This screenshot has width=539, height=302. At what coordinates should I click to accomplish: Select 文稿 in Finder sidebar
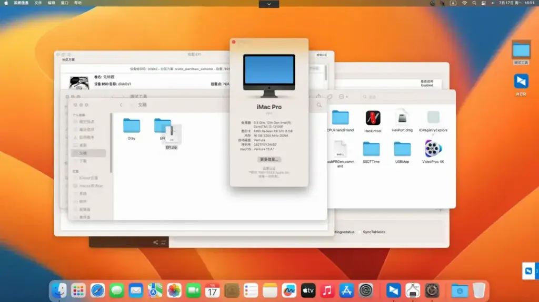point(88,153)
